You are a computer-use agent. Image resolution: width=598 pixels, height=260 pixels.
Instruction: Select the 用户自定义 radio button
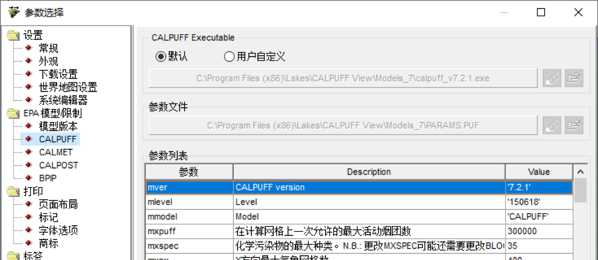click(x=229, y=57)
